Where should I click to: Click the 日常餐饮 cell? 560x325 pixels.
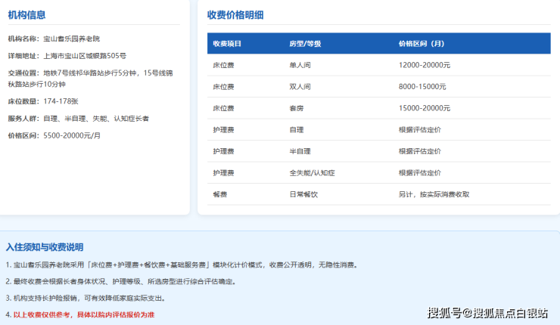pos(303,194)
